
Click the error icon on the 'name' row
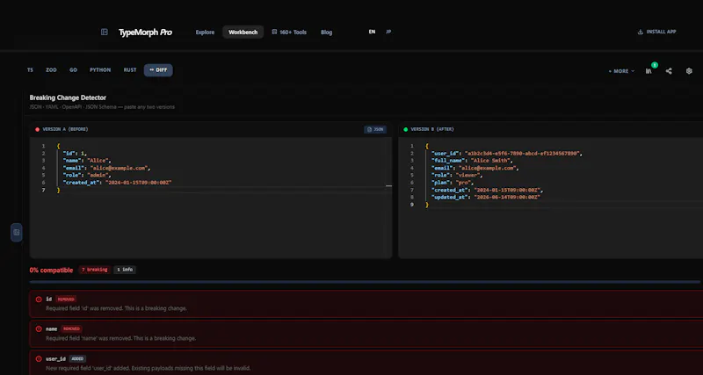39,328
